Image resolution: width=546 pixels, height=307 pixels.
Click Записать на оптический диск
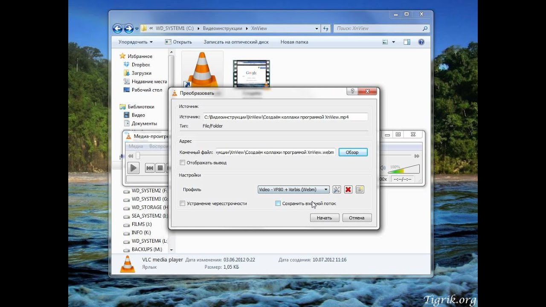click(236, 42)
